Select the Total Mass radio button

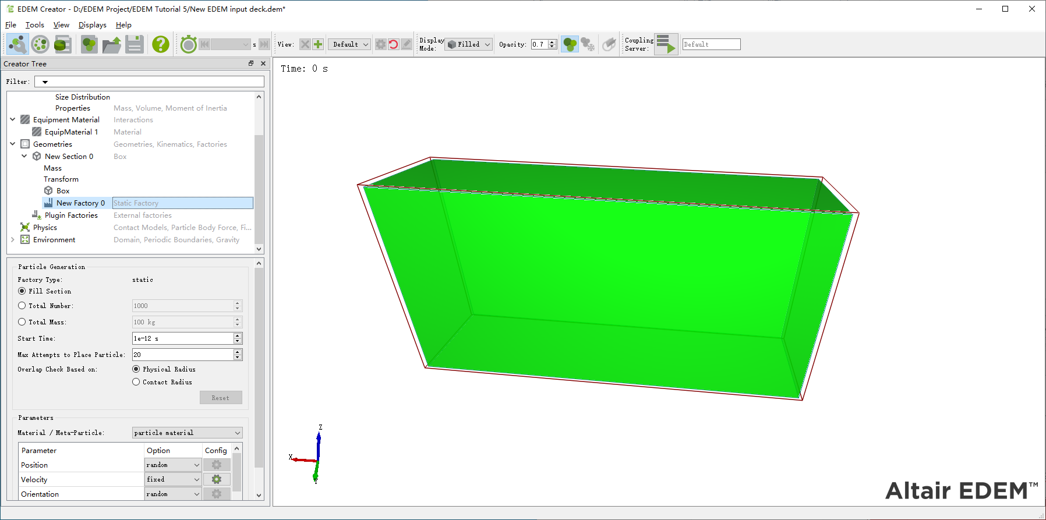(22, 322)
